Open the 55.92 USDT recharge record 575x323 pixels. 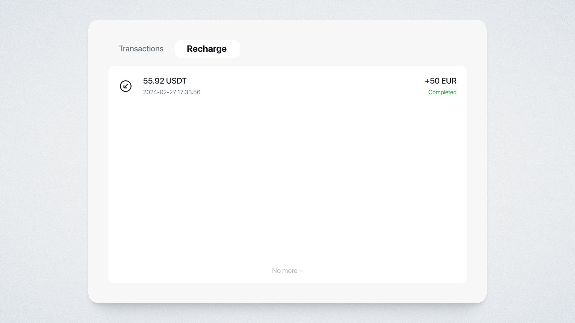click(x=164, y=81)
